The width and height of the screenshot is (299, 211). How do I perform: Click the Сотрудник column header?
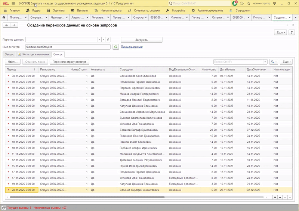pyautogui.click(x=143, y=69)
